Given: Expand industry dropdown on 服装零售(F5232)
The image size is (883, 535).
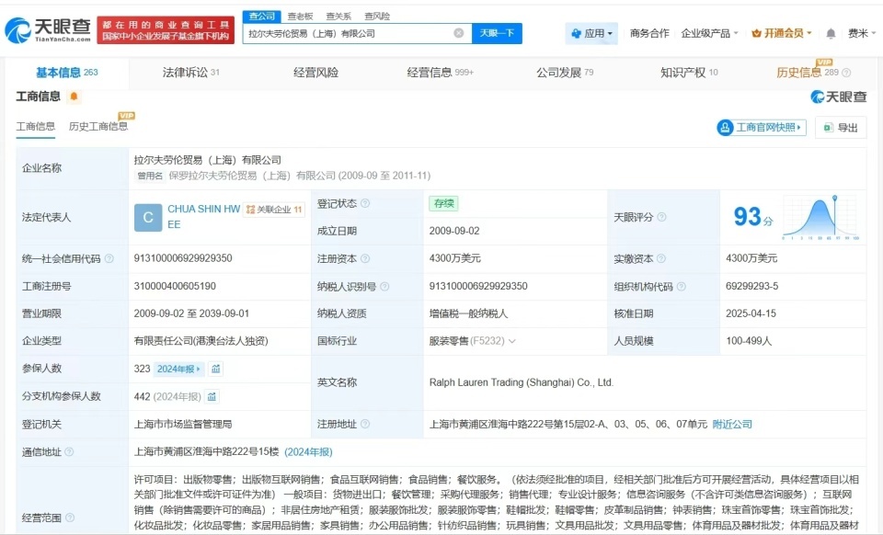Looking at the screenshot, I should pos(513,341).
